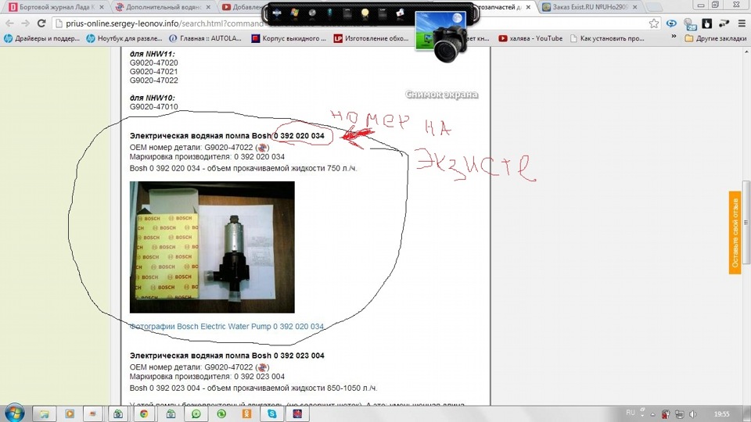Show more bookmarks with the chevron
The height and width of the screenshot is (422, 751).
tap(674, 37)
